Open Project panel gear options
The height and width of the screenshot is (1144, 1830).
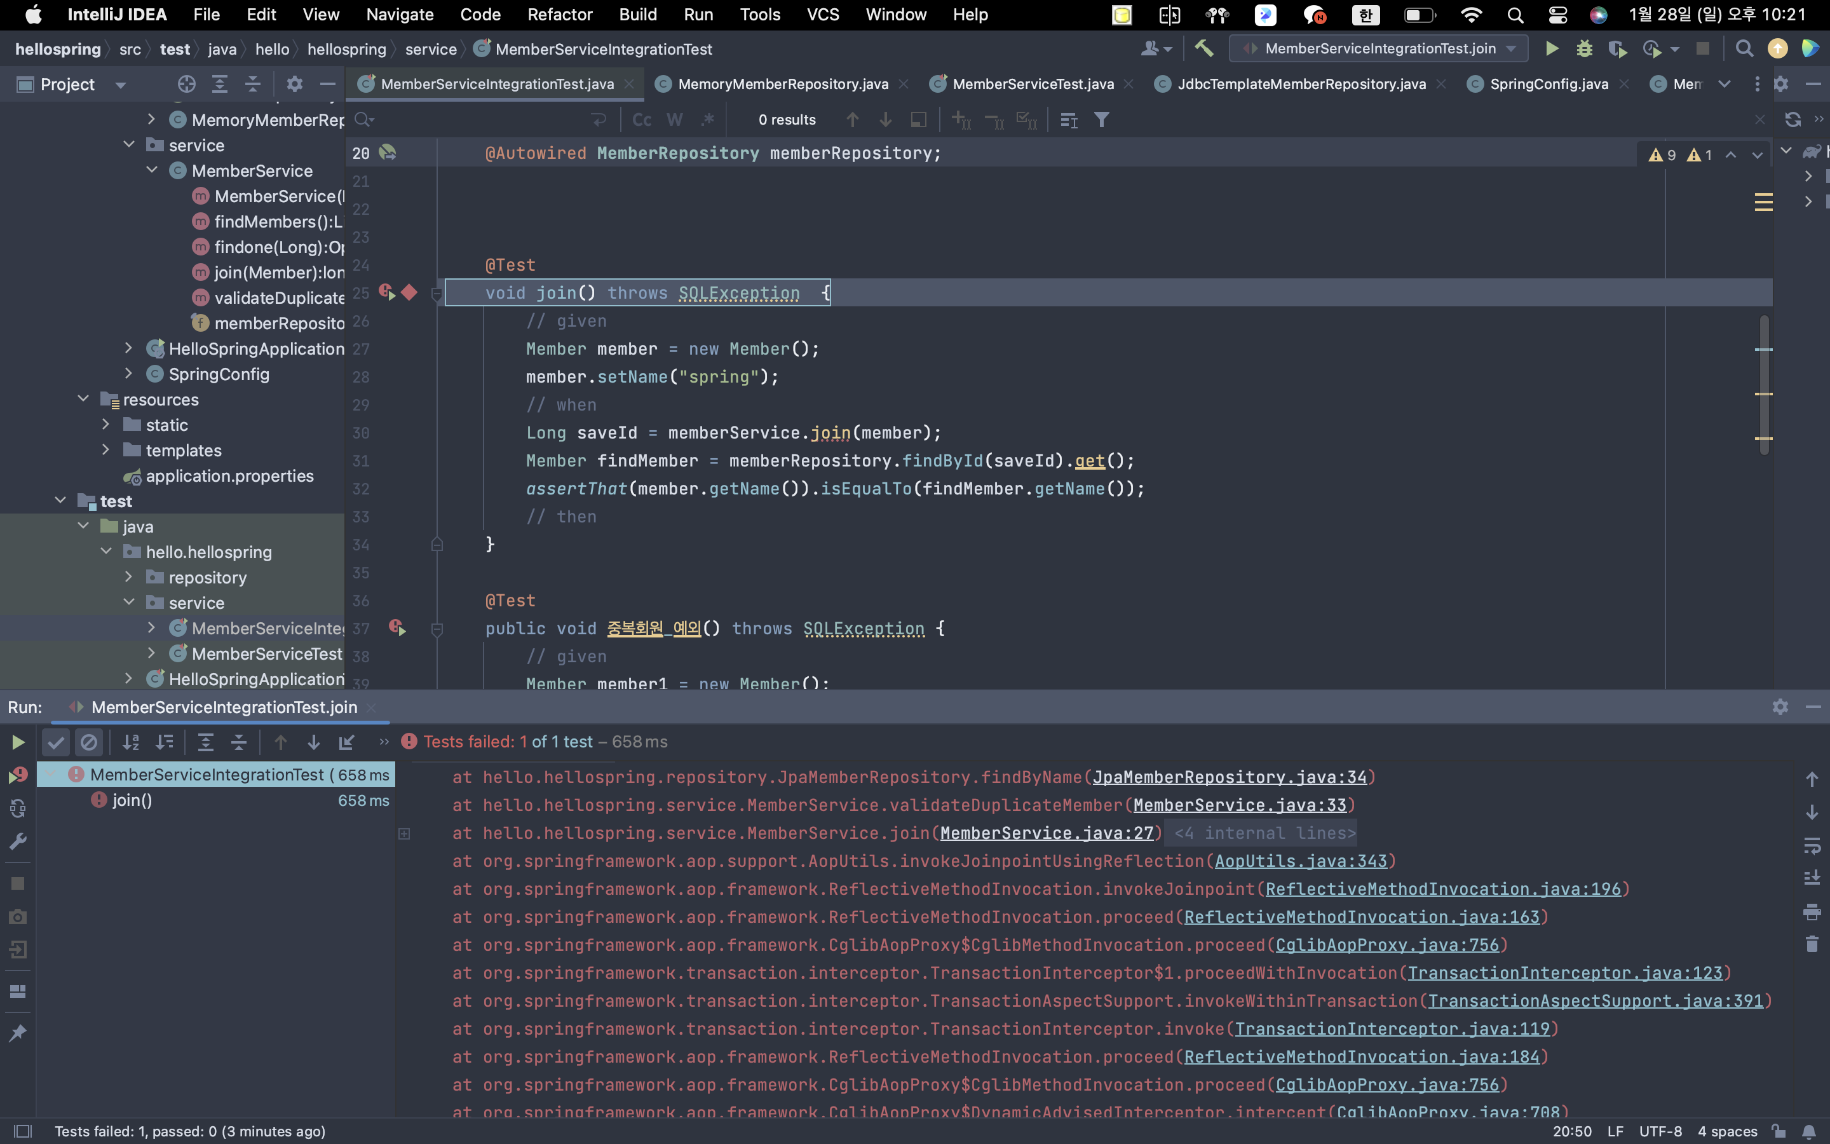[x=294, y=84]
